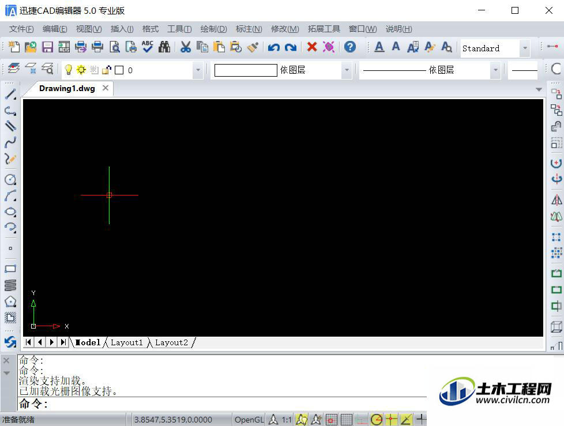
Task: Open a file with the folder icon
Action: coord(31,47)
